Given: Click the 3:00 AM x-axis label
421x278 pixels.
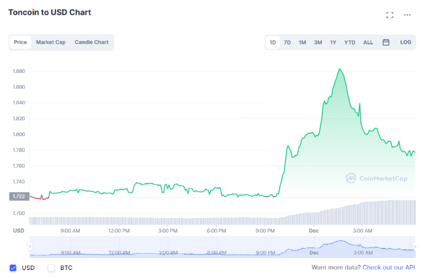Looking at the screenshot, I should click(363, 231).
